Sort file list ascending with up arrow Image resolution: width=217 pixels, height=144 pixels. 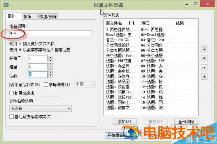[x=129, y=23]
